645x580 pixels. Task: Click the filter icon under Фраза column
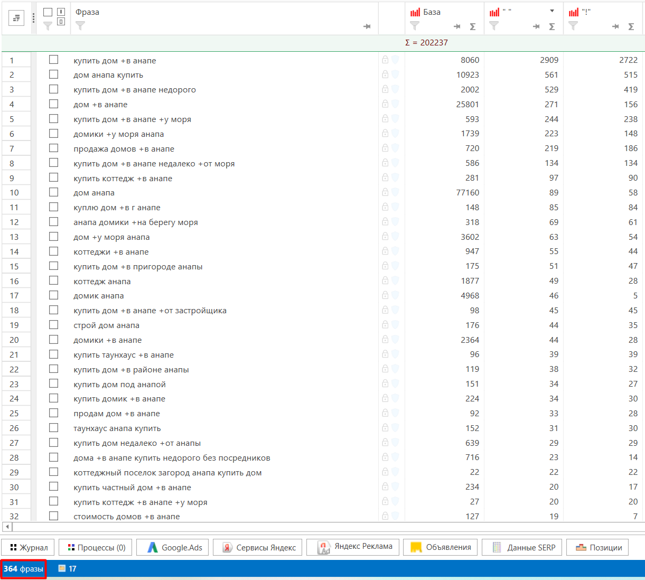pyautogui.click(x=80, y=25)
